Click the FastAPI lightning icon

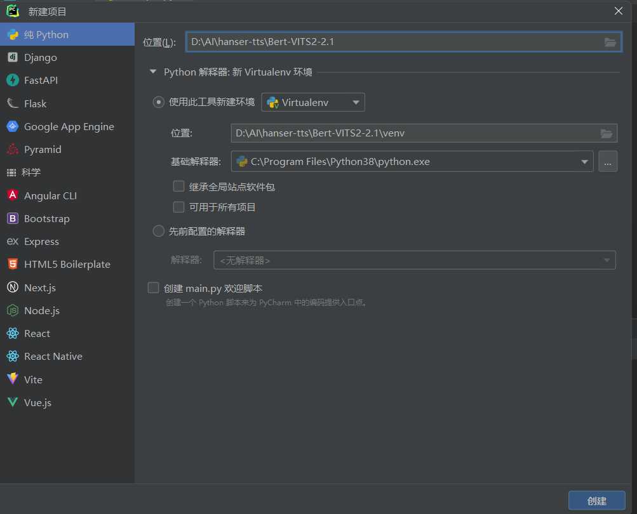point(13,80)
